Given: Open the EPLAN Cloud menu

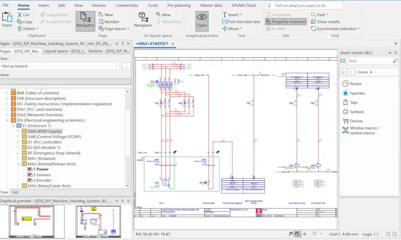Looking at the screenshot, I should tap(244, 5).
